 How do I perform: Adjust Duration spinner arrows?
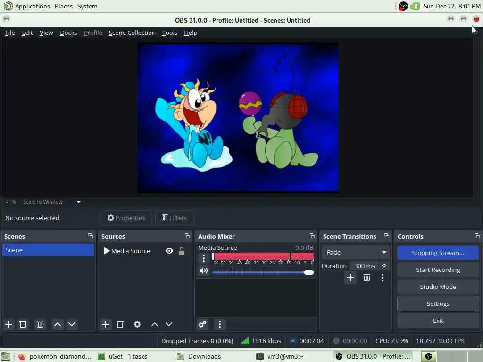(384, 266)
